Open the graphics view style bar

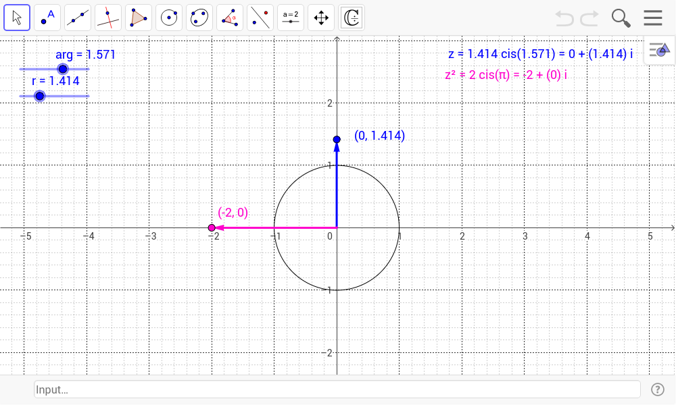click(x=658, y=49)
